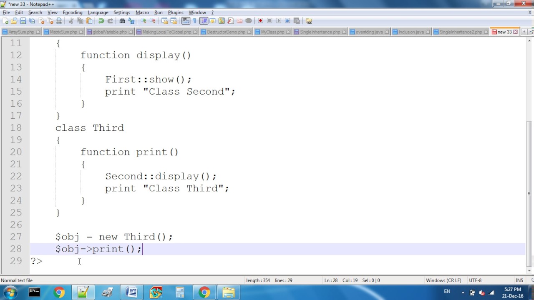Click the Open file toolbar icon
534x300 pixels.
tap(14, 21)
